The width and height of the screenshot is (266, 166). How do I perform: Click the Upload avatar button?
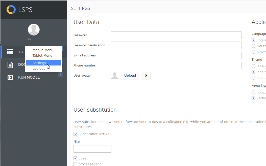(130, 76)
